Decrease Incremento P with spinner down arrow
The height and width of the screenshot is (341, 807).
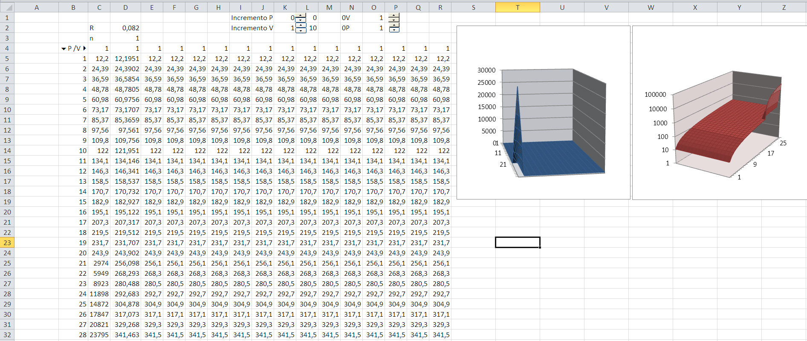(x=301, y=20)
